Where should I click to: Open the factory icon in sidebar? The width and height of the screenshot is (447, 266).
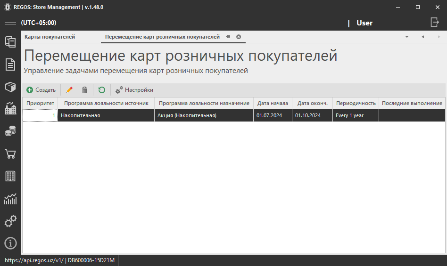coord(10,109)
